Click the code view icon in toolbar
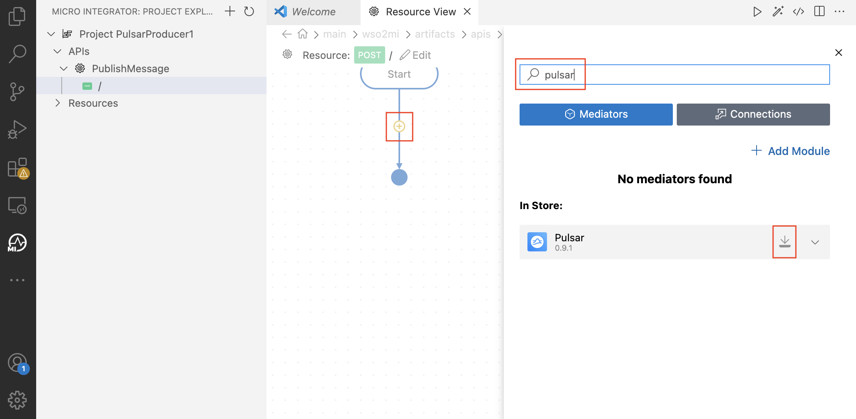The height and width of the screenshot is (419, 856). (799, 11)
